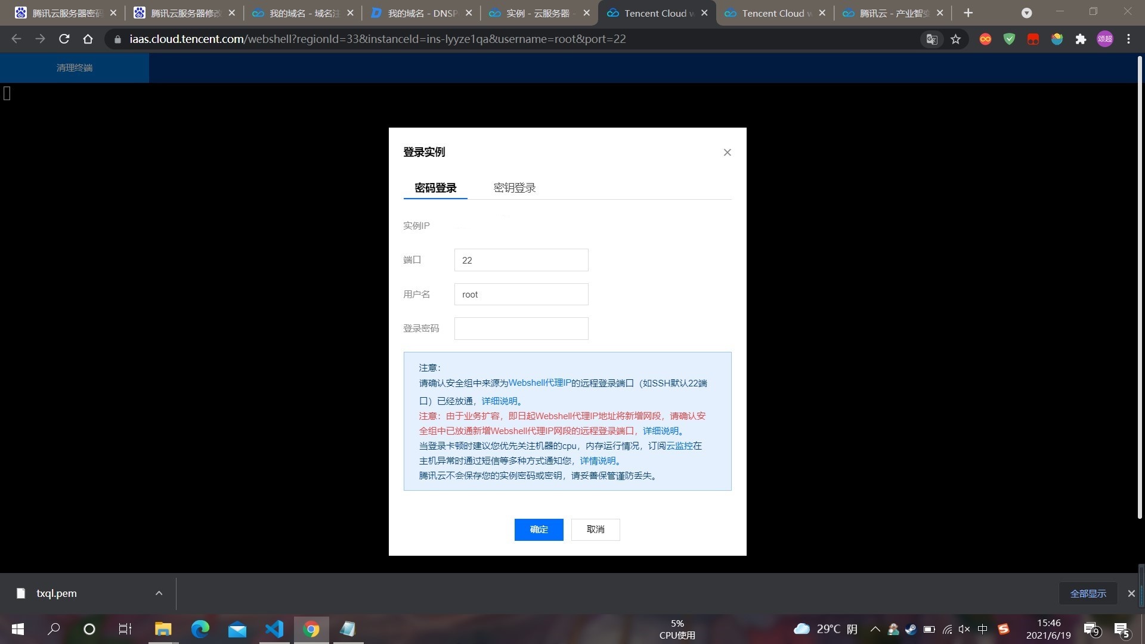Open taskbar search
This screenshot has height=644, width=1145.
coord(54,629)
